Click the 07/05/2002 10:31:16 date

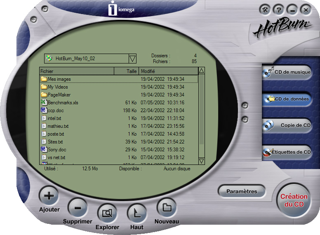coord(162,103)
